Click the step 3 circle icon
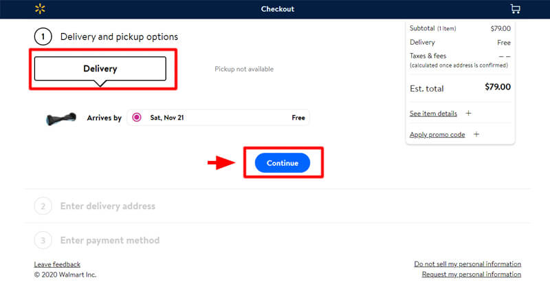Image resolution: width=550 pixels, height=298 pixels. 43,240
